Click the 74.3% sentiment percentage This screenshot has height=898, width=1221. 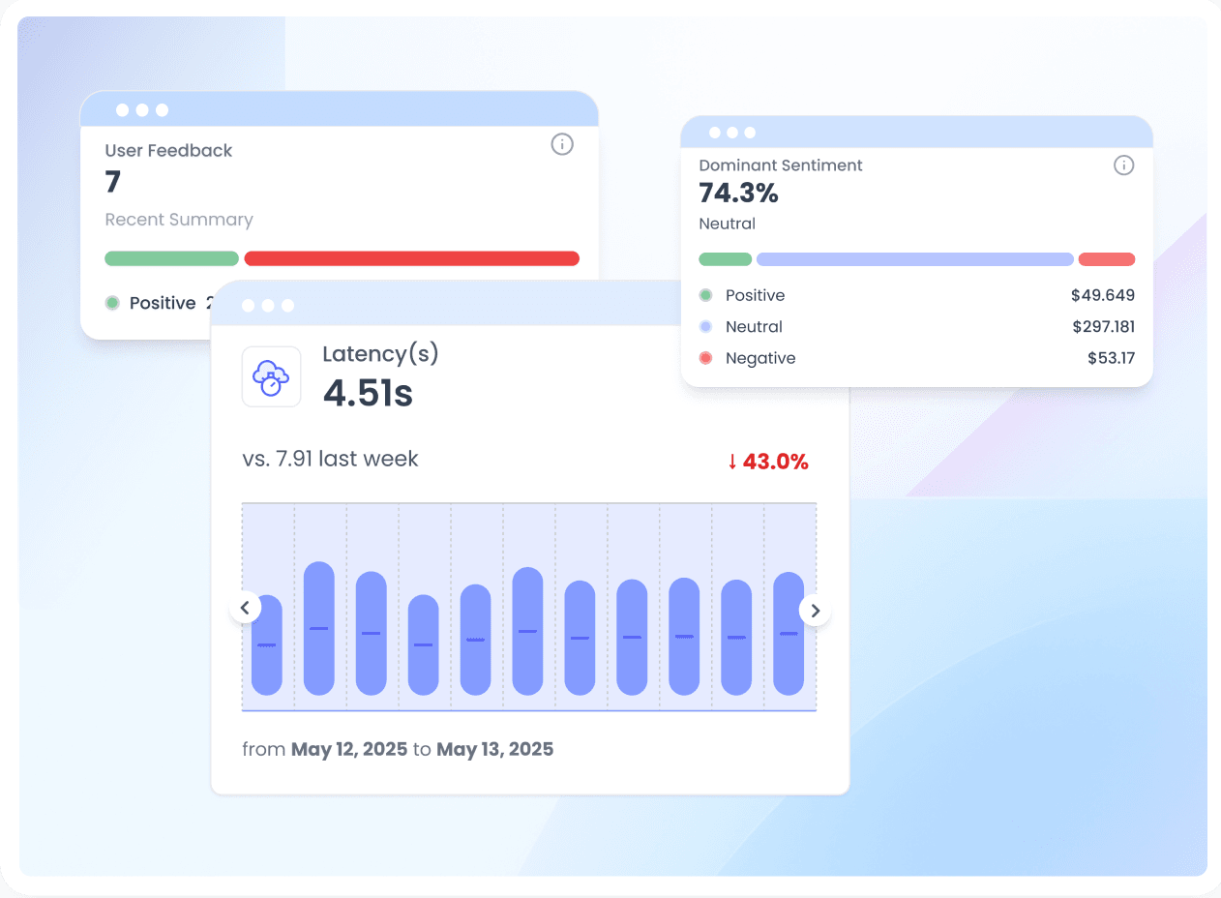[x=738, y=194]
